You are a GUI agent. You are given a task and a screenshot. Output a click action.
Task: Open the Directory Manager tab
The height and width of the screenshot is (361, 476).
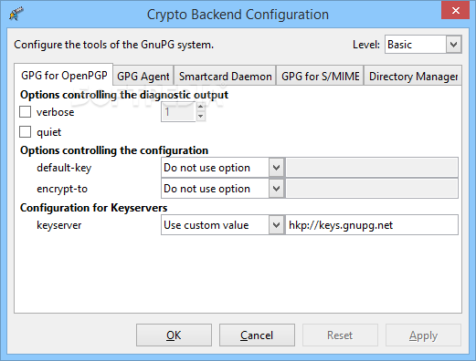tap(413, 76)
